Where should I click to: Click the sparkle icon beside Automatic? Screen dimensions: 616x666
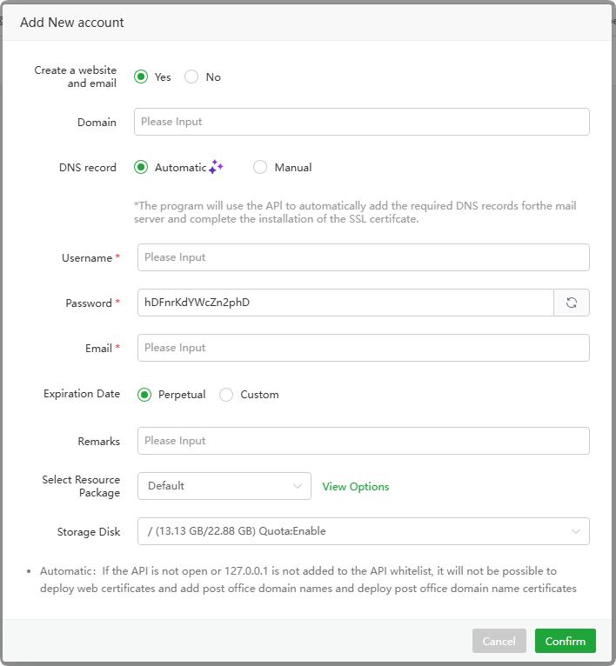[x=216, y=167]
